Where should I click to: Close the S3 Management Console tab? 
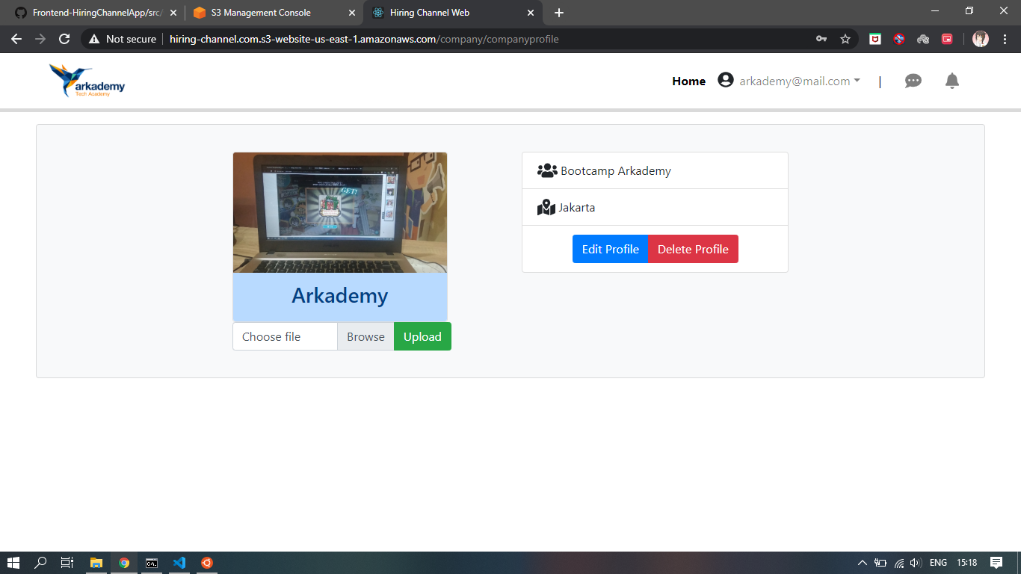[x=352, y=13]
